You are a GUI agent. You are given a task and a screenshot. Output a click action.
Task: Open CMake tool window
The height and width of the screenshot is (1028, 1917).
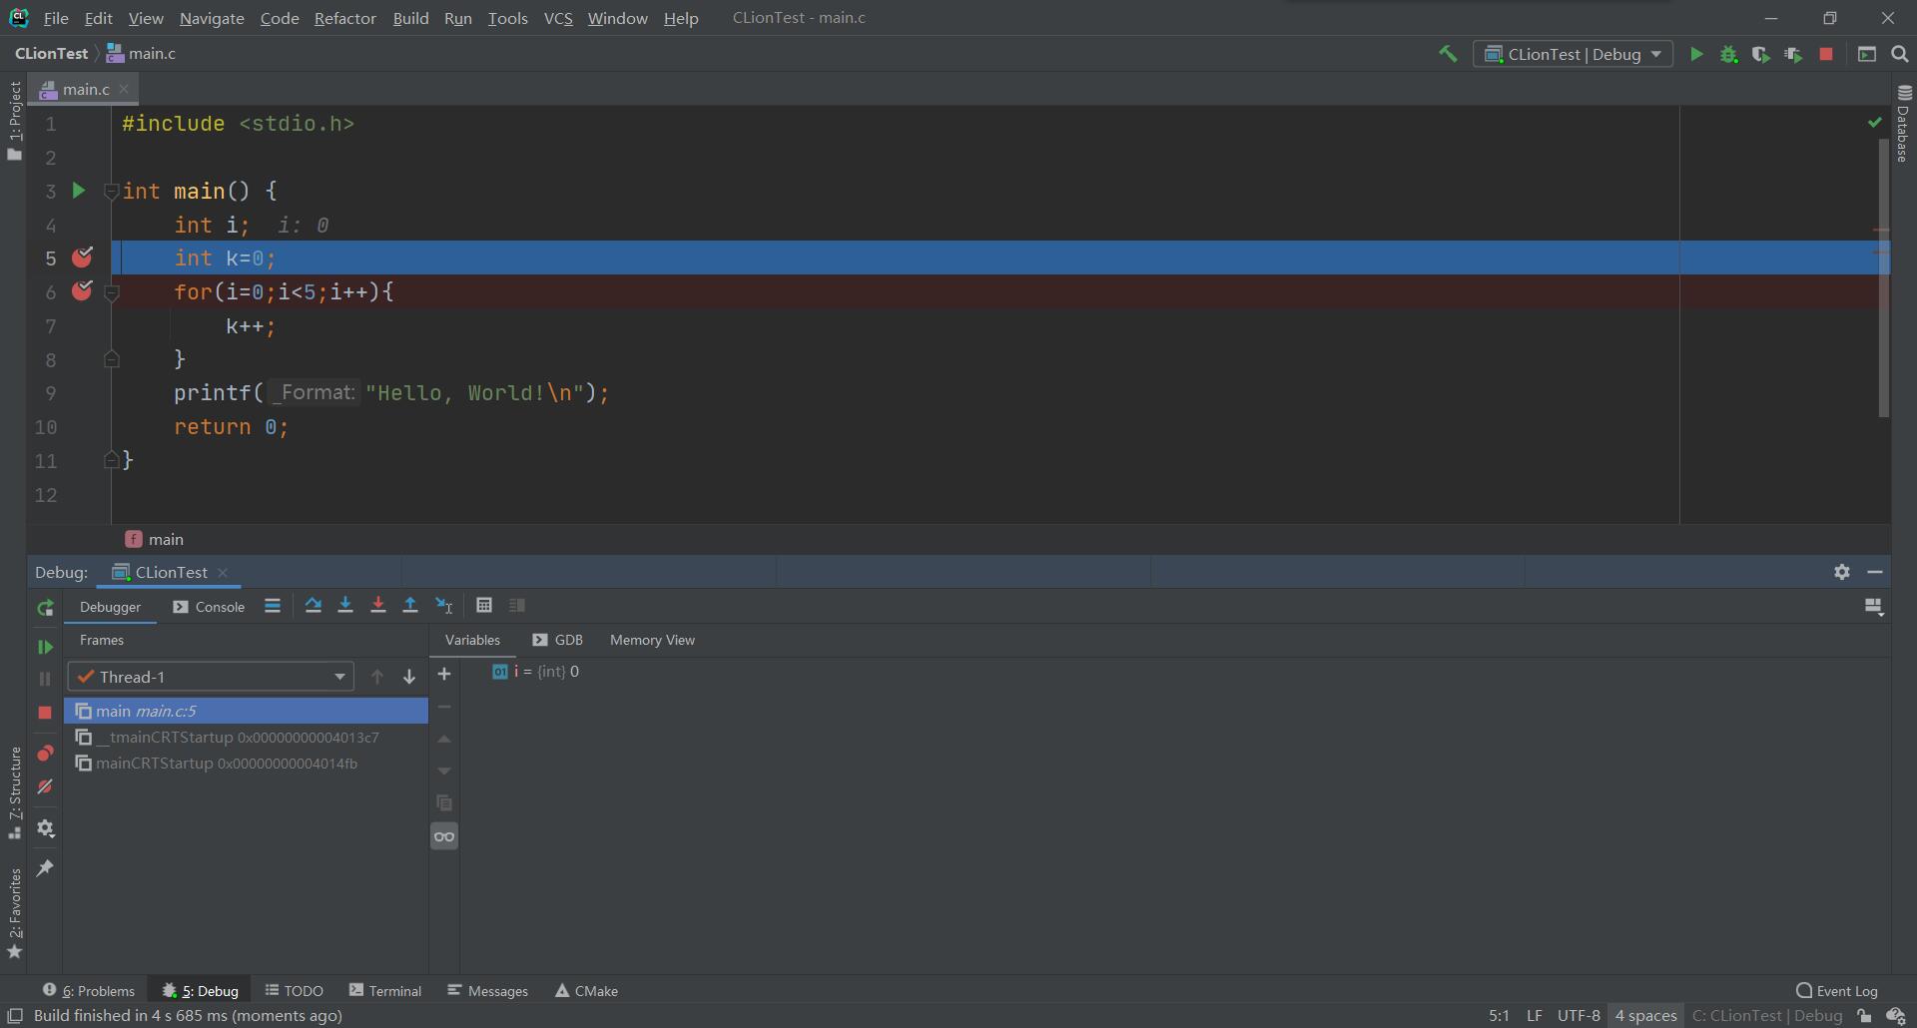point(586,990)
